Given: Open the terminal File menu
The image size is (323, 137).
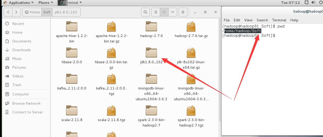Looking at the screenshot, I should (227, 20).
